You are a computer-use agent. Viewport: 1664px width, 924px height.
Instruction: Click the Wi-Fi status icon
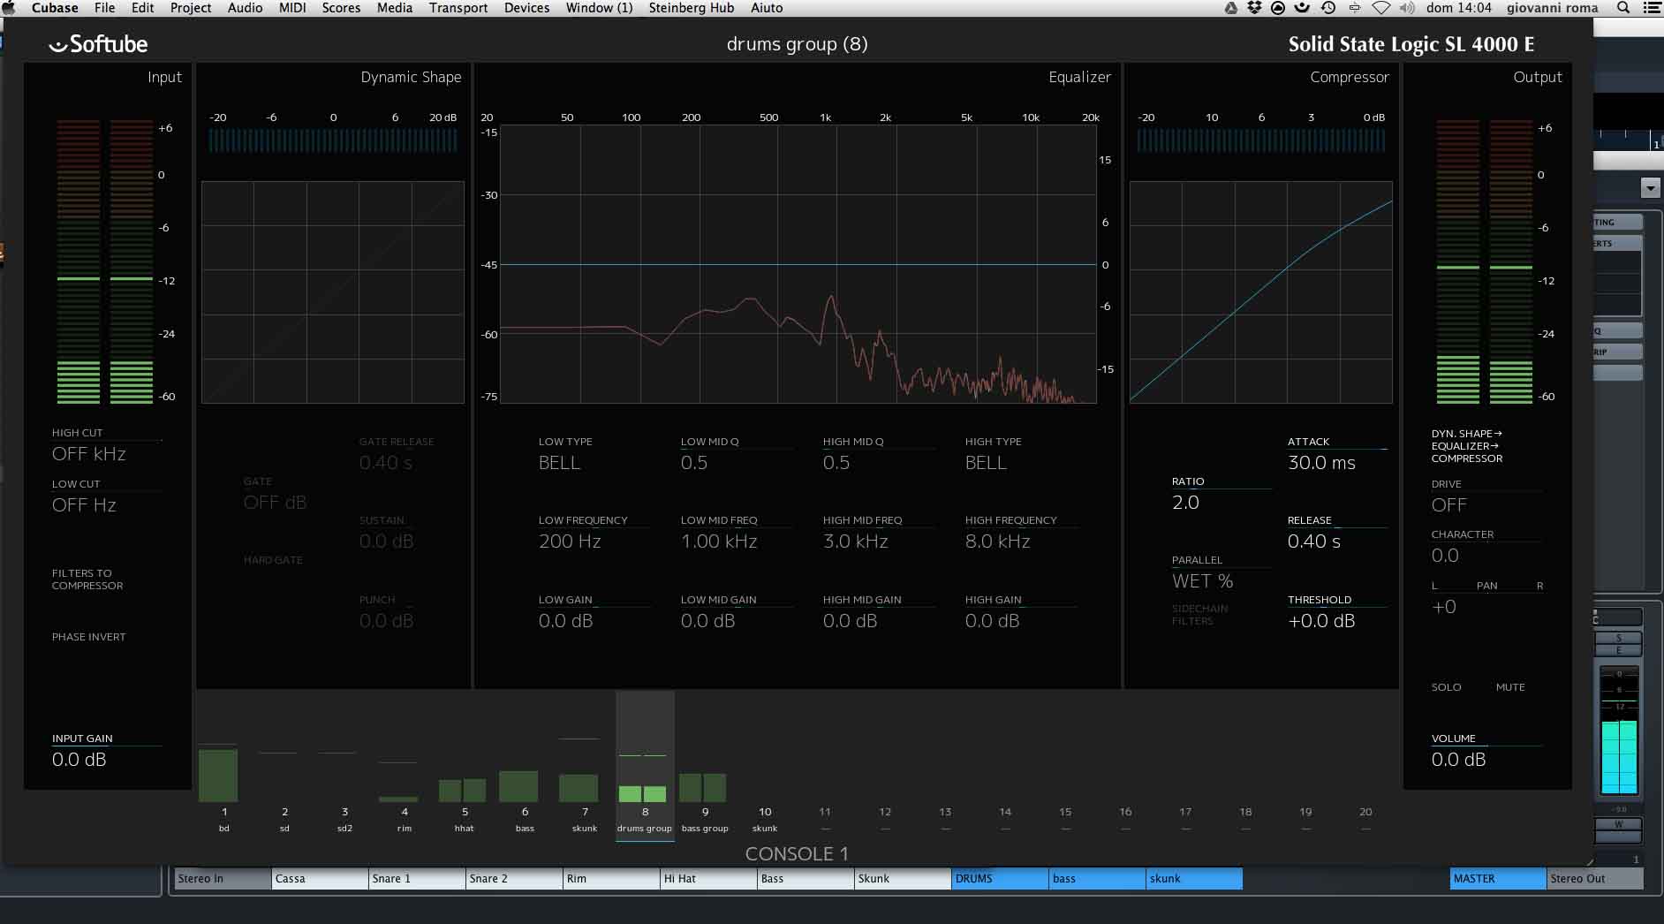1381,8
